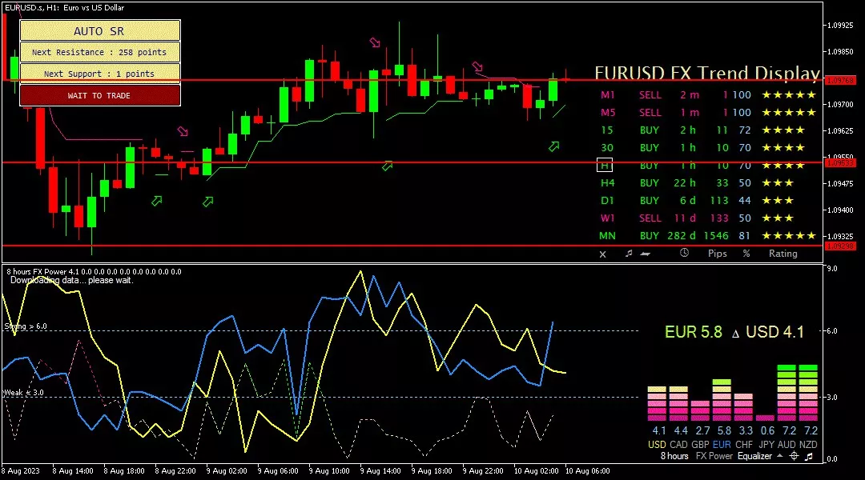Click the Downloading data... please wait message
This screenshot has height=480, width=865.
tap(72, 280)
